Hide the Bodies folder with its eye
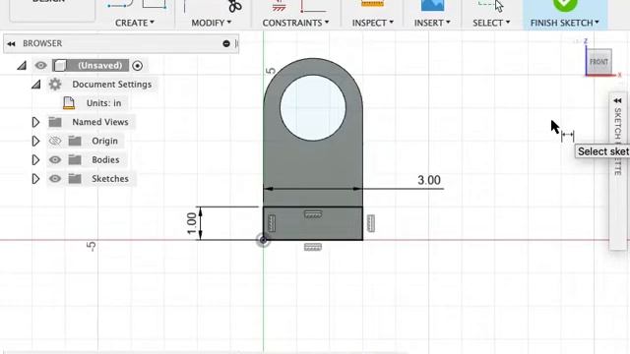 click(55, 159)
